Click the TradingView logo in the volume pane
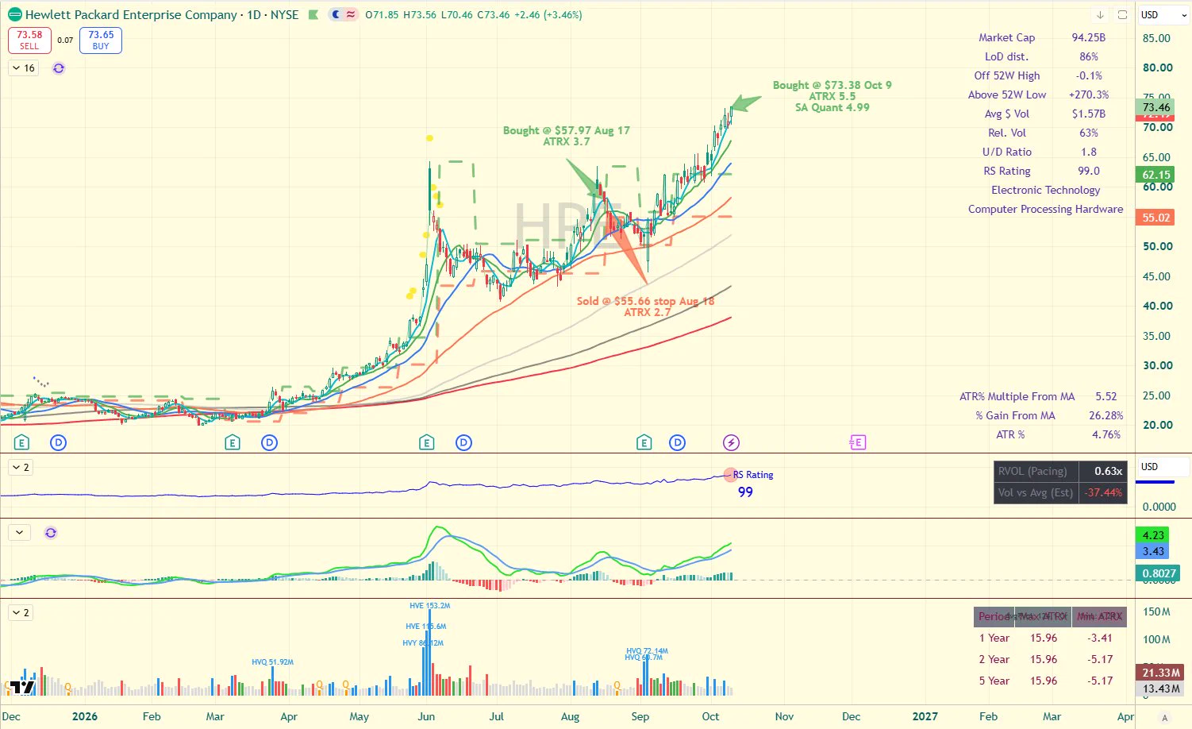 pyautogui.click(x=23, y=688)
